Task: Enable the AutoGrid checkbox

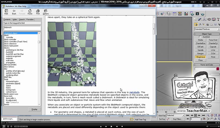Action: 200,37
